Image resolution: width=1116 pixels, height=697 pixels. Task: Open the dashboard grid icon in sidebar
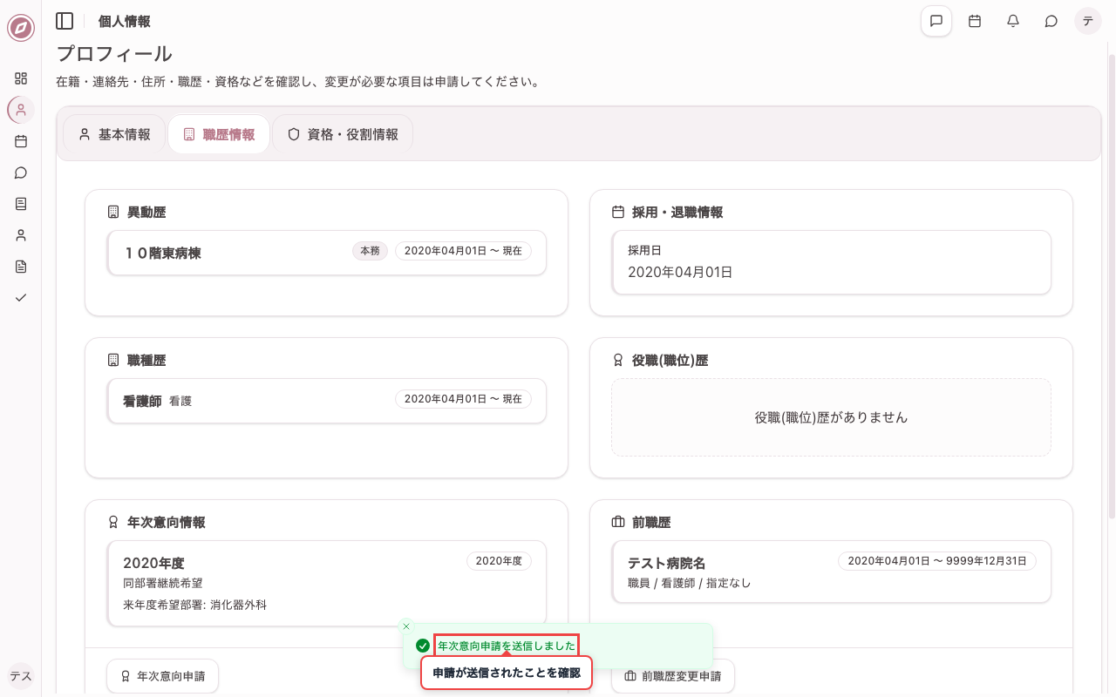(21, 78)
